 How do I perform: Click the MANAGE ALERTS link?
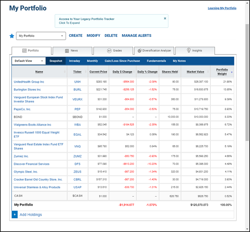pyautogui.click(x=136, y=35)
